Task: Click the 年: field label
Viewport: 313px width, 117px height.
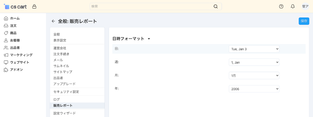Action: [117, 89]
